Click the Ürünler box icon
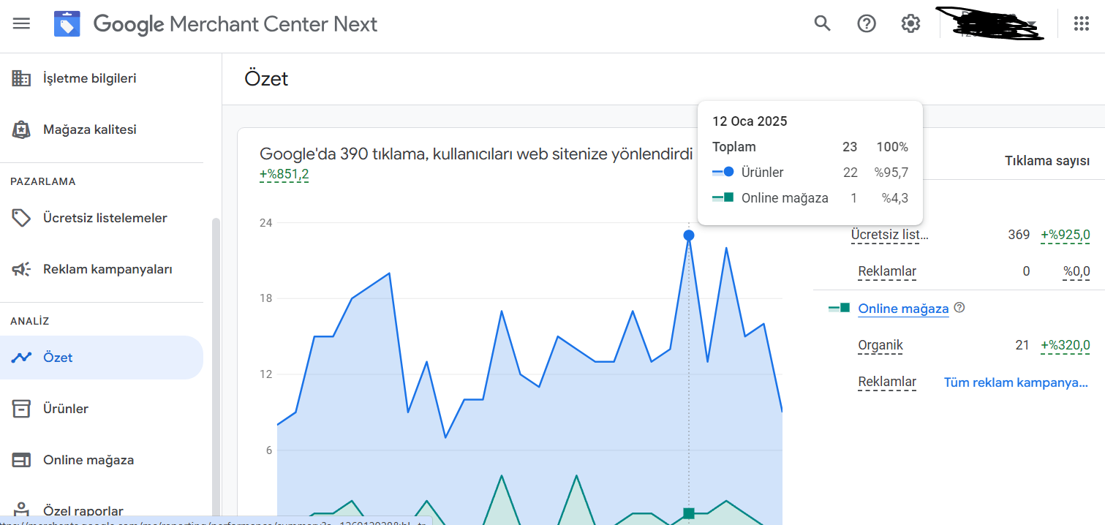Viewport: 1105px width, 525px height. [x=21, y=409]
